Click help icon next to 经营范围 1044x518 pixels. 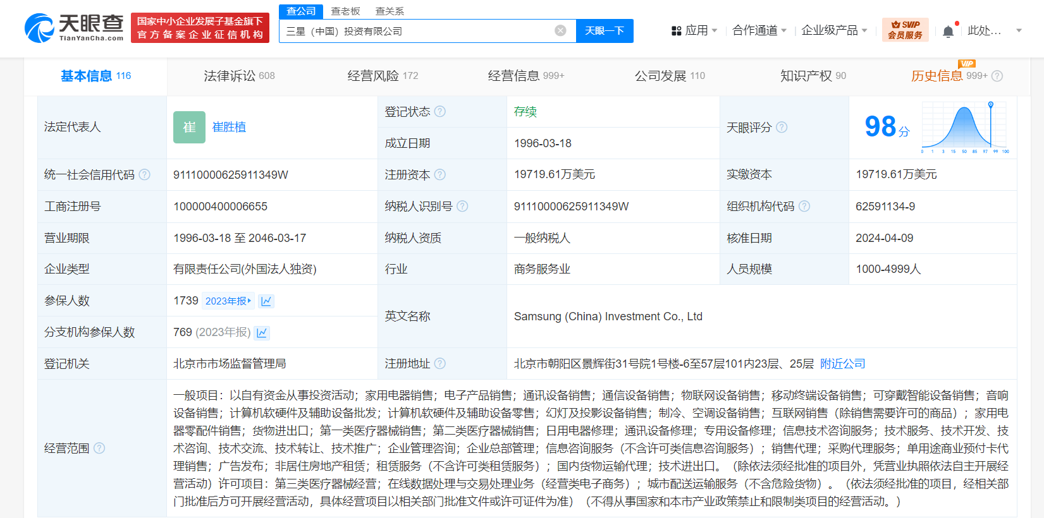pyautogui.click(x=99, y=449)
